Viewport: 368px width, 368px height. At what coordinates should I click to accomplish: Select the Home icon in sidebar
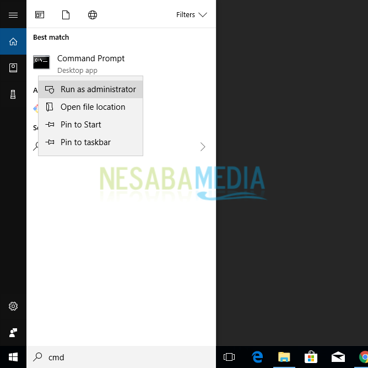[x=13, y=41]
